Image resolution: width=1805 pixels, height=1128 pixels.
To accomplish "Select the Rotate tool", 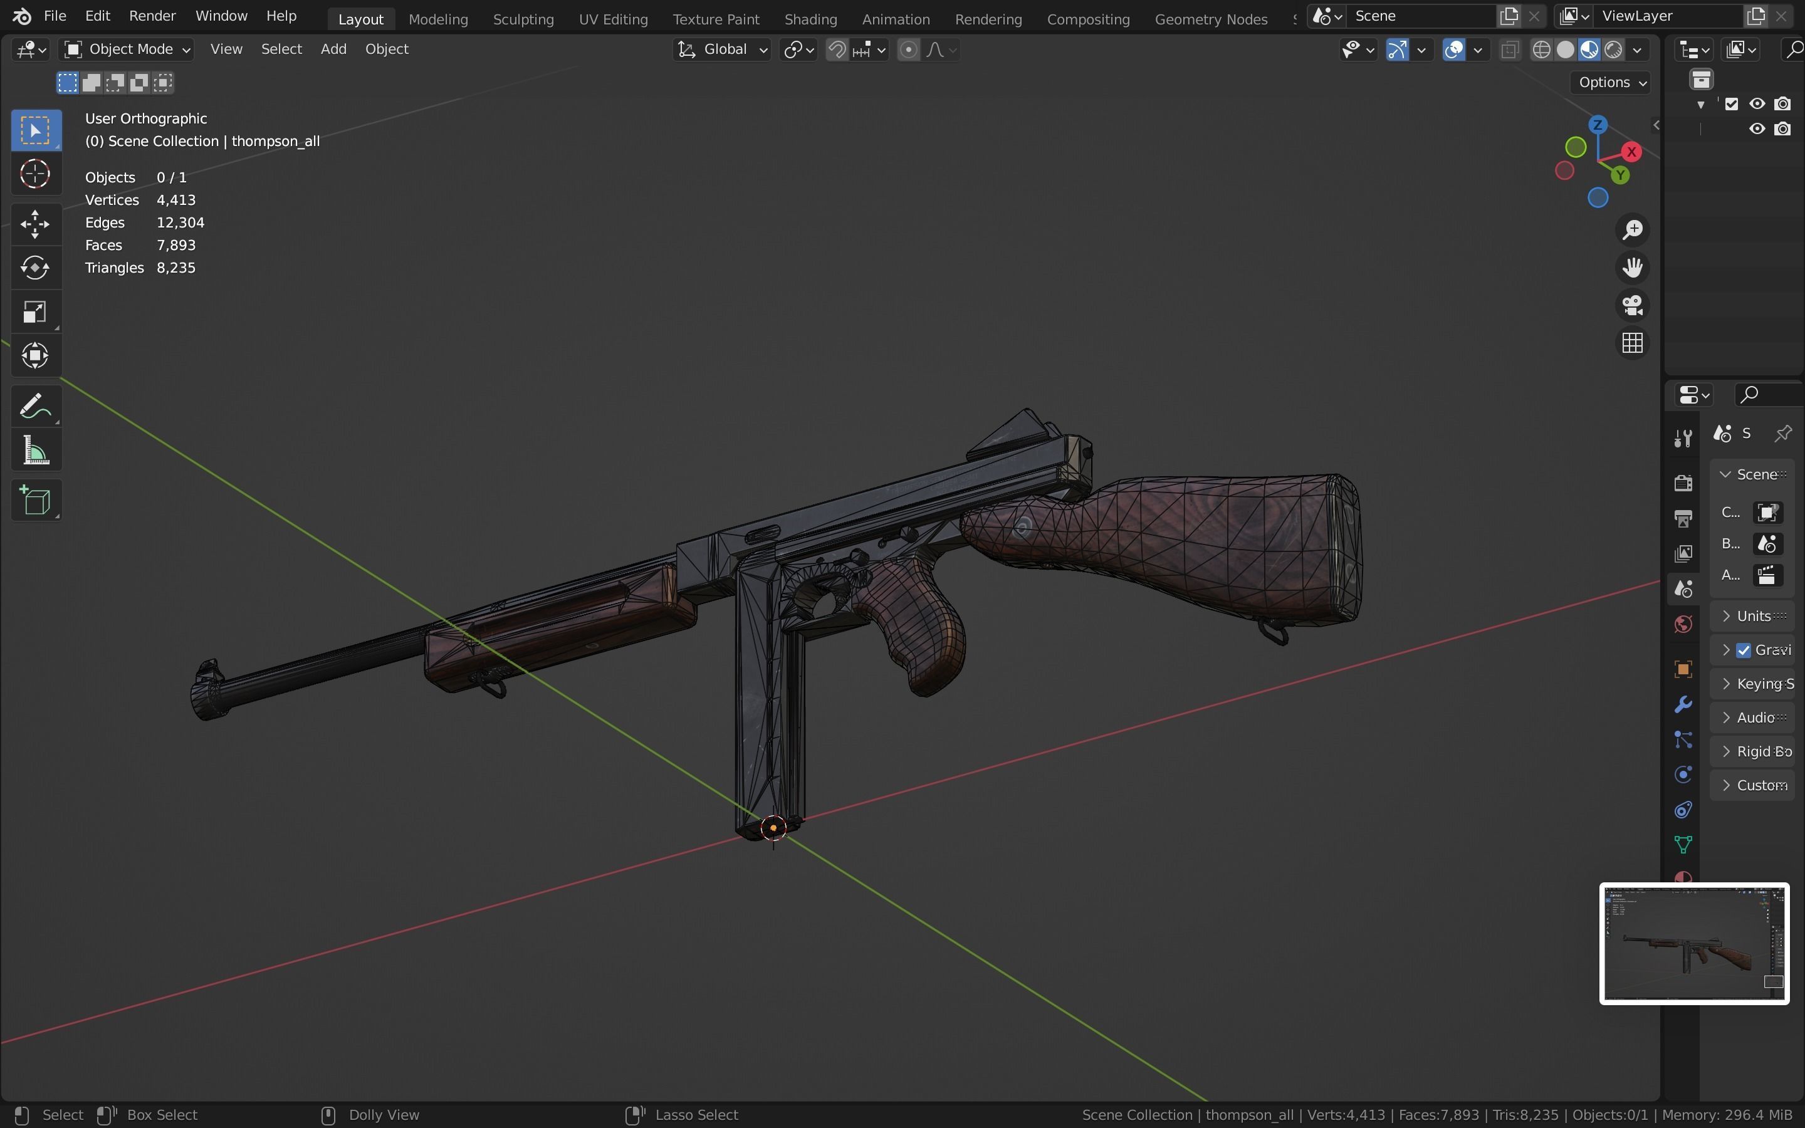I will [x=35, y=268].
